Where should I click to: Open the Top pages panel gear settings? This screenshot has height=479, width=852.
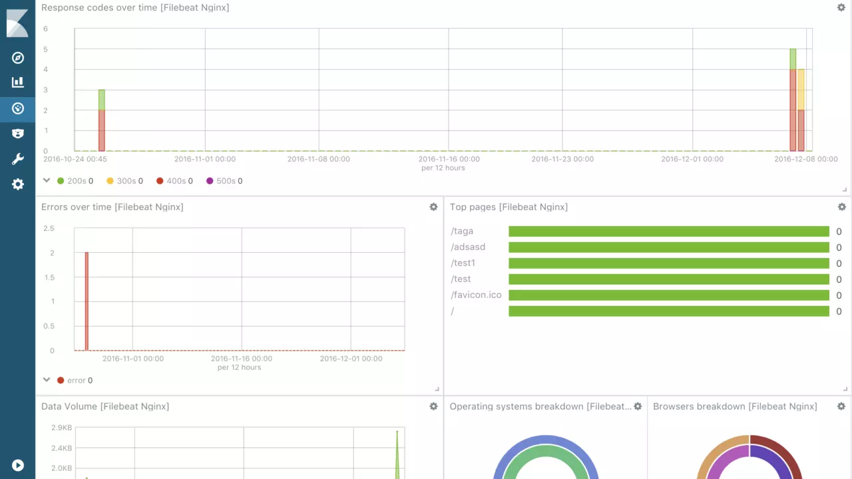pos(841,207)
